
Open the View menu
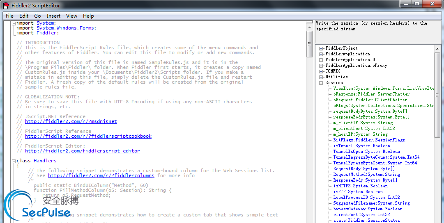click(x=71, y=16)
